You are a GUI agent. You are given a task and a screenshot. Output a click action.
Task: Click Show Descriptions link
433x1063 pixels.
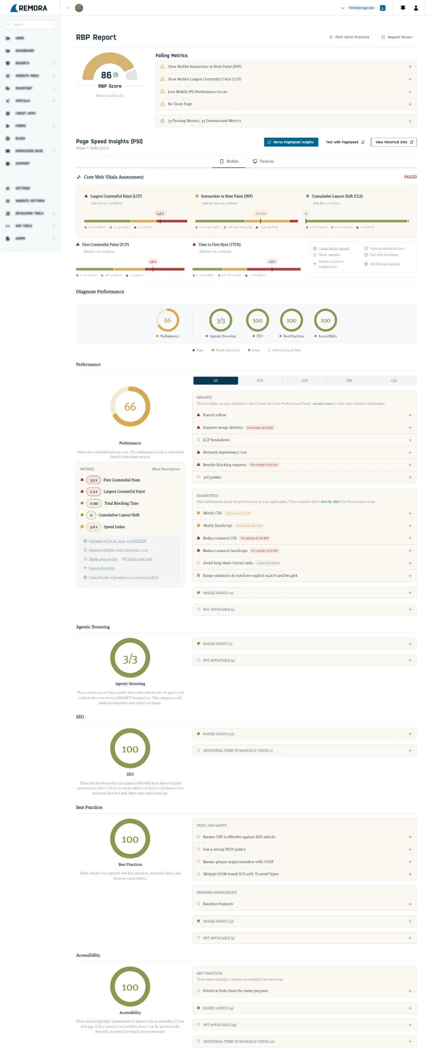166,469
